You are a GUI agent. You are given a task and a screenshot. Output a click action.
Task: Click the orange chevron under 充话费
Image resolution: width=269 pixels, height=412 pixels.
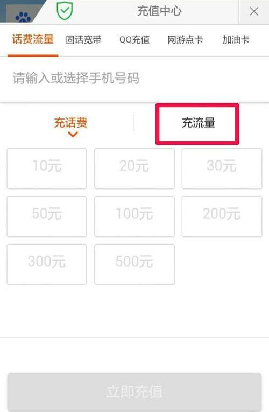[x=73, y=135]
